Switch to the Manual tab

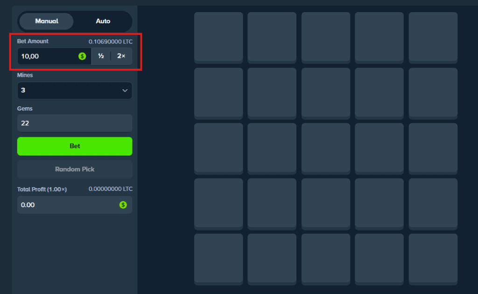click(46, 21)
